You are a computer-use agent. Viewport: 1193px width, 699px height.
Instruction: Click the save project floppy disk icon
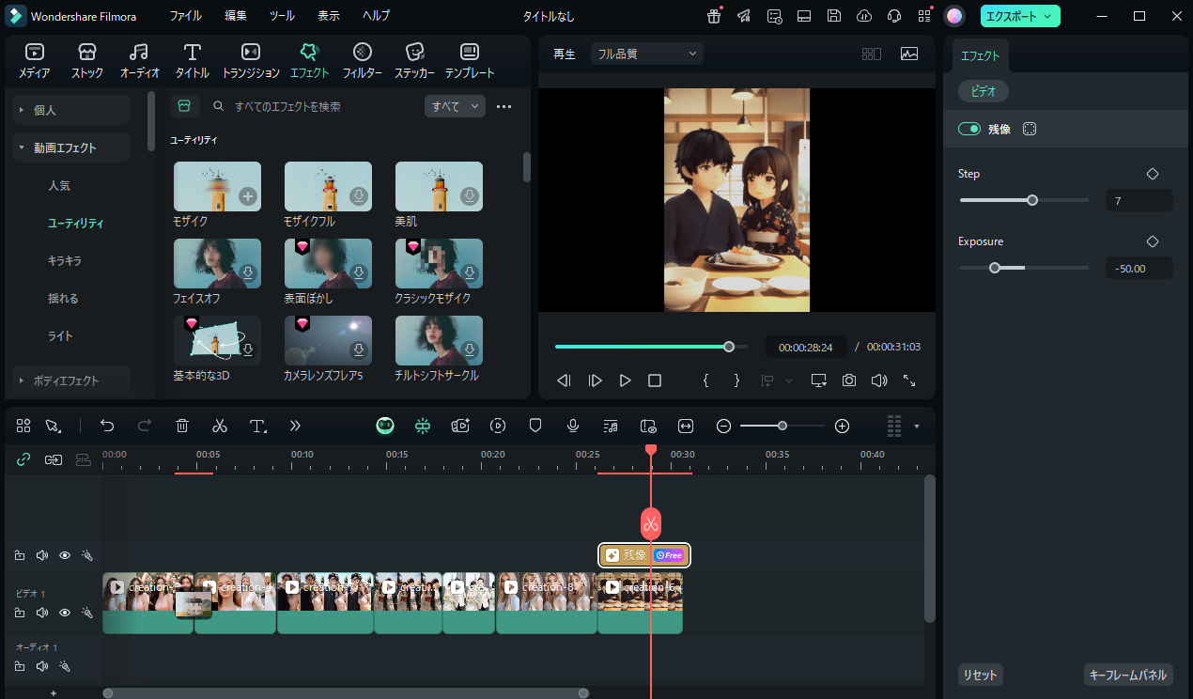pos(833,16)
